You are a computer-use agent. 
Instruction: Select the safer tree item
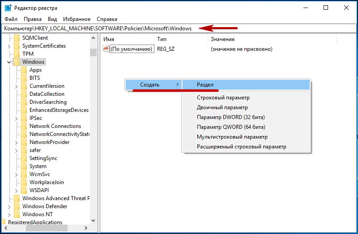(x=35, y=150)
